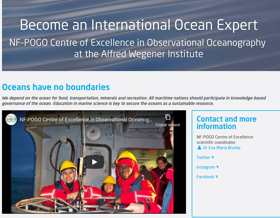Click the Copiar enlace copy icon
This screenshot has height=218, width=280.
[168, 117]
